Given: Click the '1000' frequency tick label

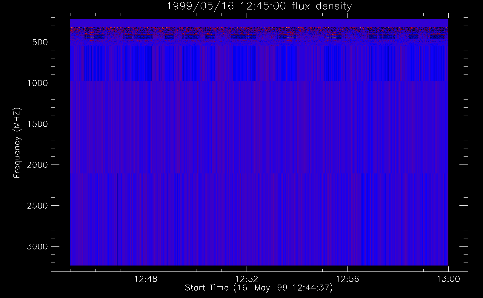Looking at the screenshot, I should 37,83.
